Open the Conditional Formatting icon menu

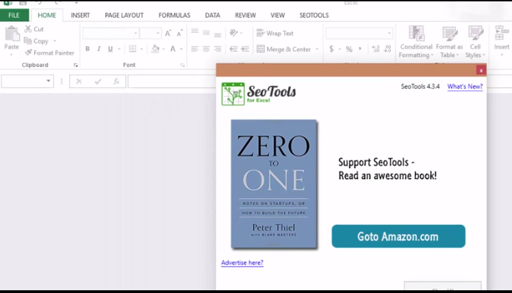tap(415, 34)
